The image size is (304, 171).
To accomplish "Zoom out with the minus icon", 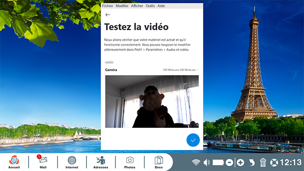I will pyautogui.click(x=229, y=163).
